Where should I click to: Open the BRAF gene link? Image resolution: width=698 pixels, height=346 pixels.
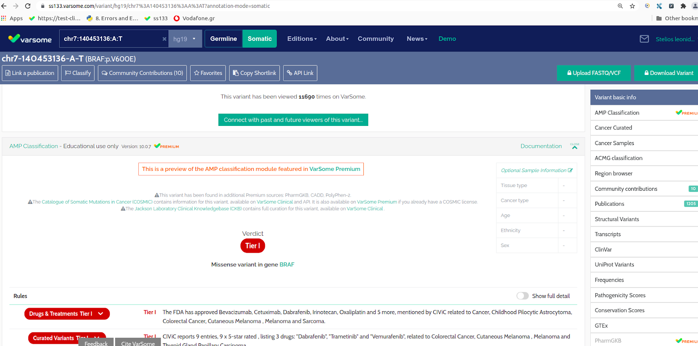click(287, 265)
